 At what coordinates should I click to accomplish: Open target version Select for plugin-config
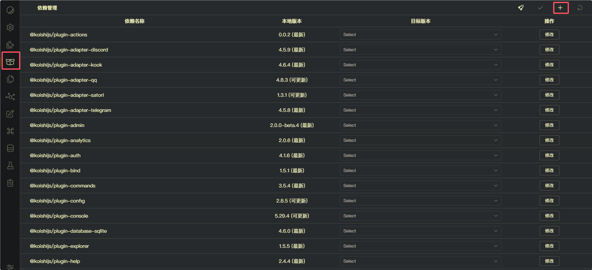coord(420,201)
